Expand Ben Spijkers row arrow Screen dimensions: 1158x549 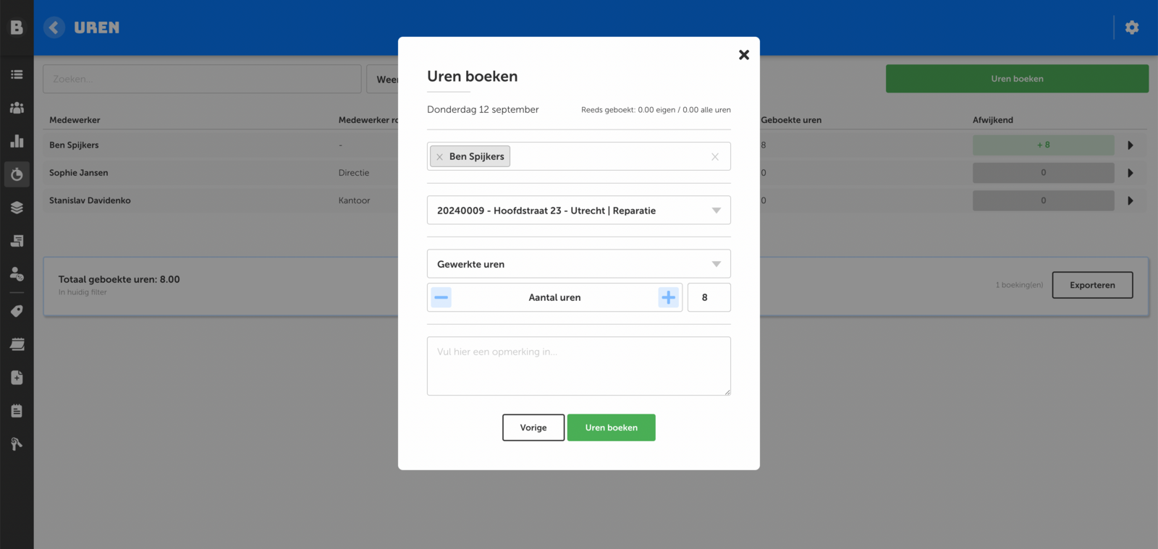1130,145
